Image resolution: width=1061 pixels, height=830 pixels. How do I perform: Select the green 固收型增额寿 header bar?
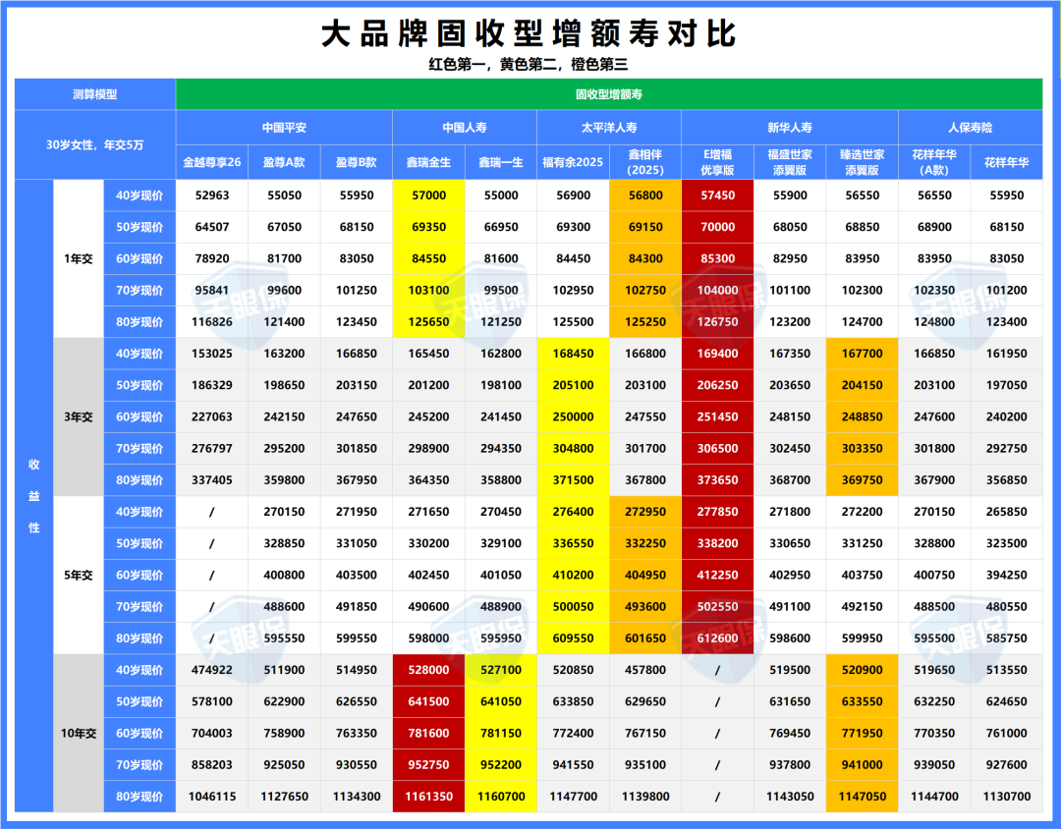pos(608,95)
